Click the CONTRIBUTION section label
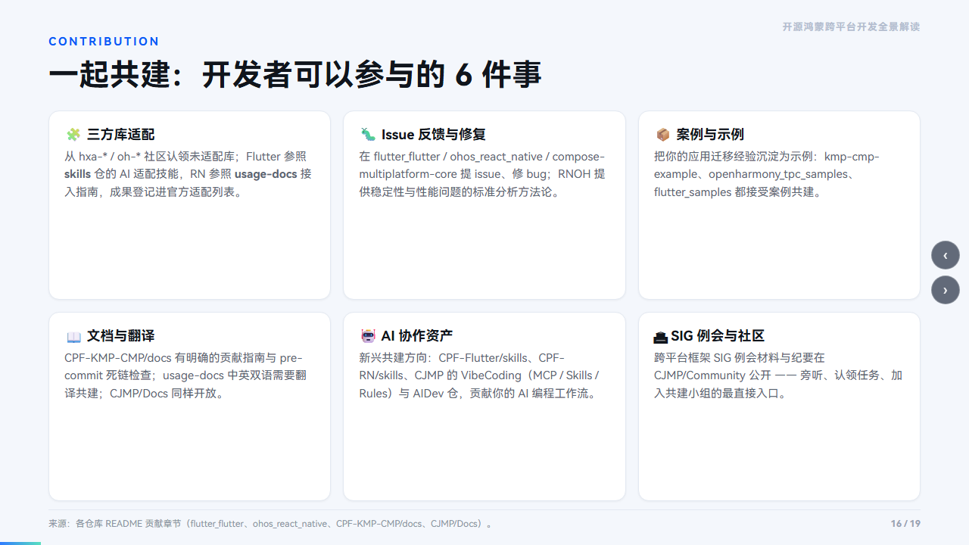Viewport: 969px width, 545px height. coord(104,42)
